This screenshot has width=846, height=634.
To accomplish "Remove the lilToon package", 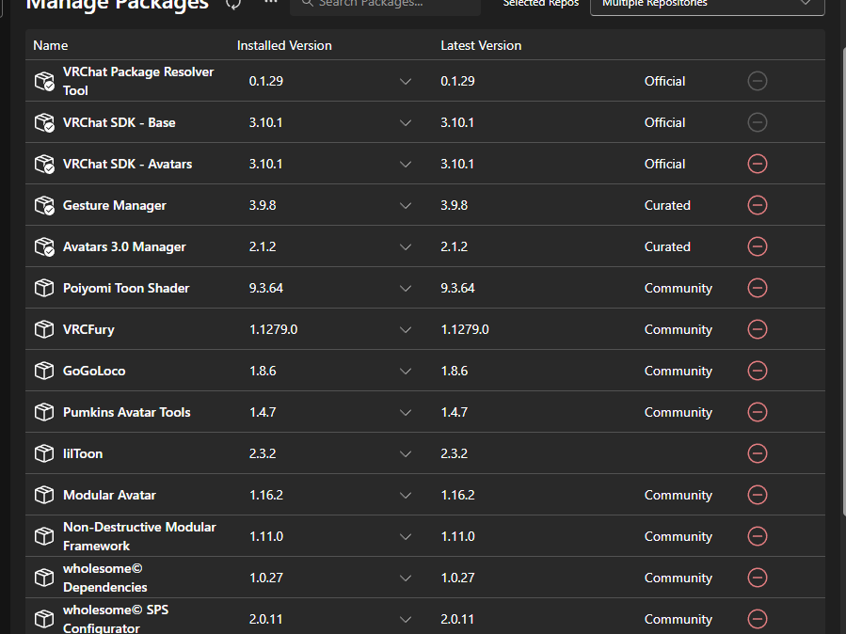I will [757, 453].
